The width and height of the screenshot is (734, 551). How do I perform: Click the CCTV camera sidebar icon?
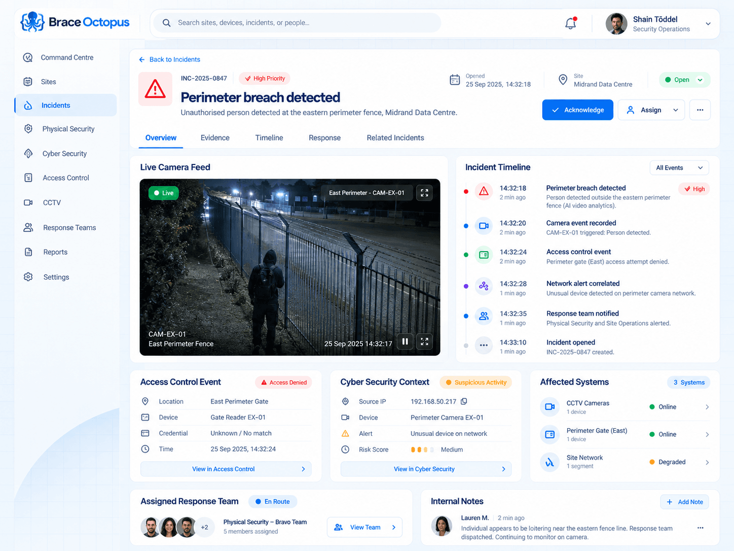(28, 202)
